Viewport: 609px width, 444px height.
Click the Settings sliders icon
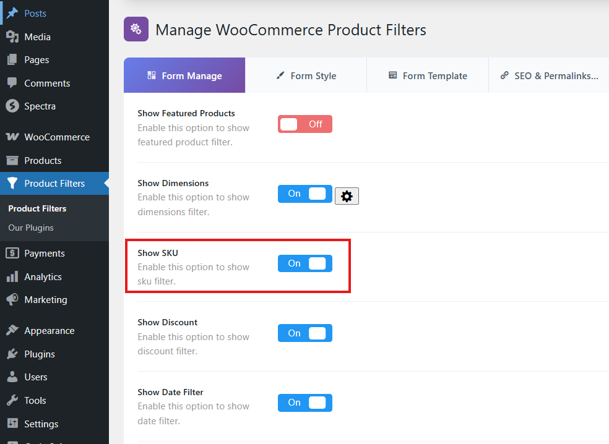point(12,424)
